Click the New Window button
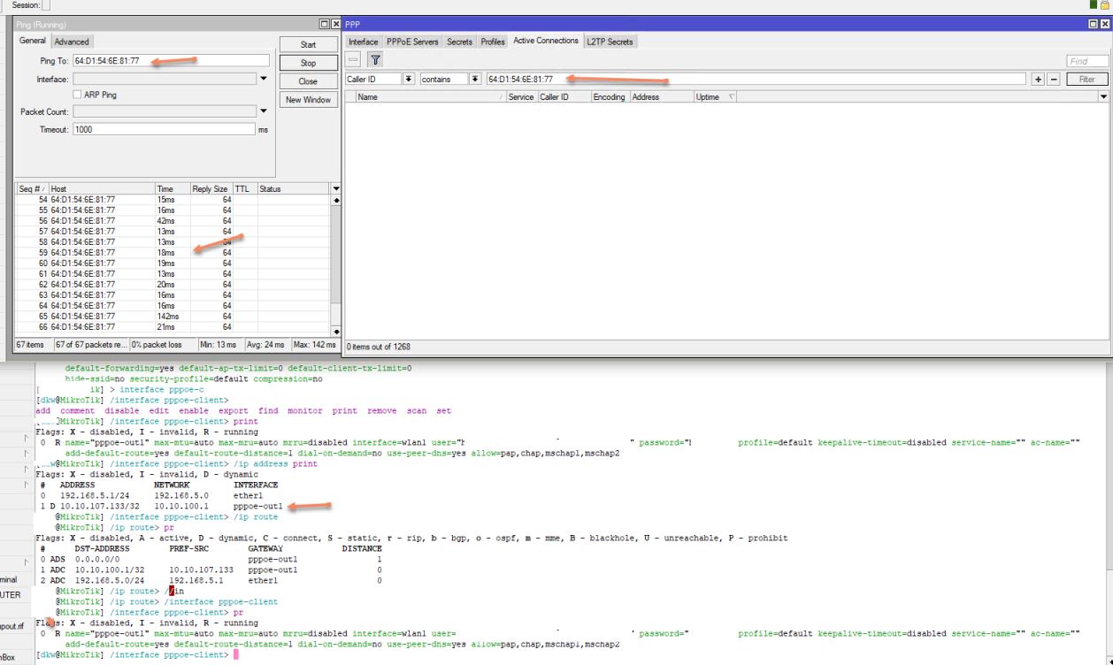 [308, 100]
